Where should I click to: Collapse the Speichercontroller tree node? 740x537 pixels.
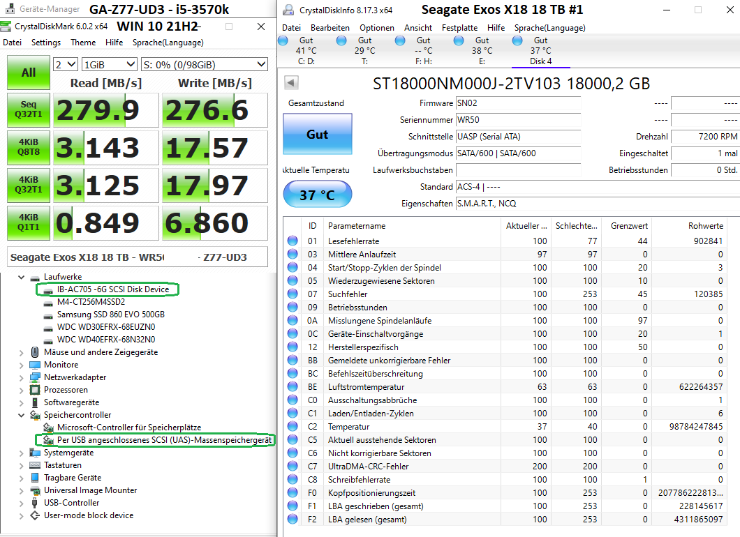coord(21,415)
